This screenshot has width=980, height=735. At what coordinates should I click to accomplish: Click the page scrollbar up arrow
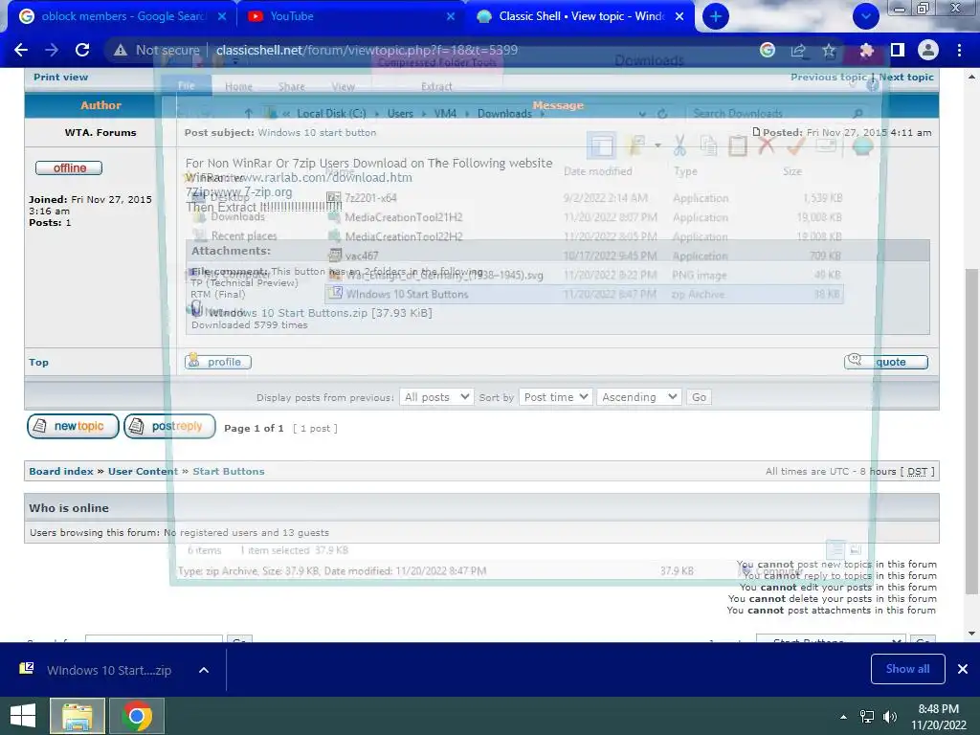[971, 77]
